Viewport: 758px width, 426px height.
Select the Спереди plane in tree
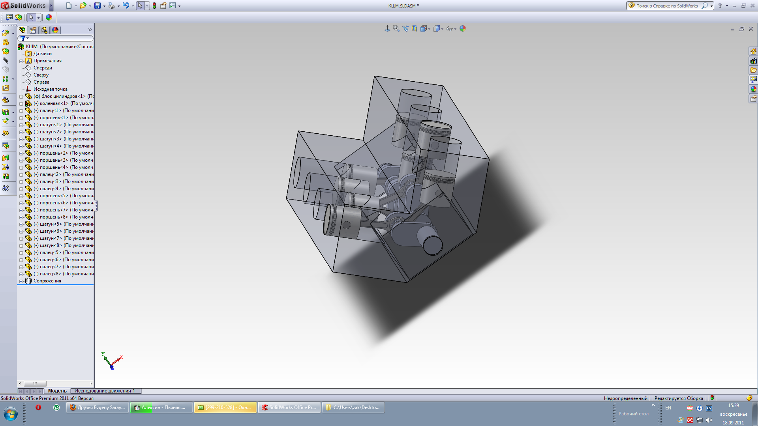click(x=43, y=68)
